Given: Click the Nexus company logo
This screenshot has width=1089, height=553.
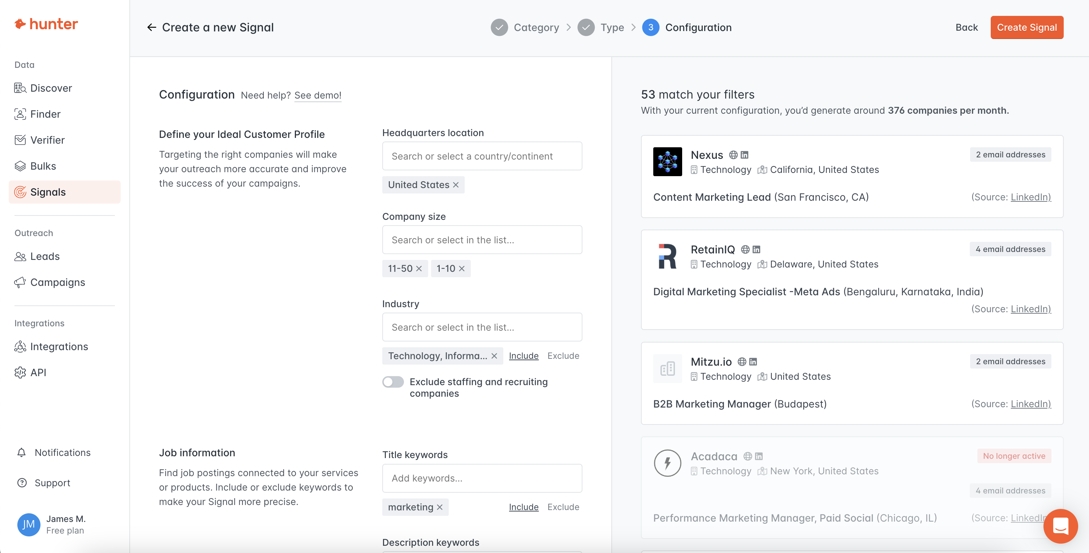Looking at the screenshot, I should 667,162.
